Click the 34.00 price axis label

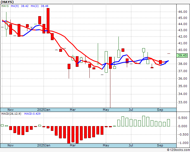[183, 94]
